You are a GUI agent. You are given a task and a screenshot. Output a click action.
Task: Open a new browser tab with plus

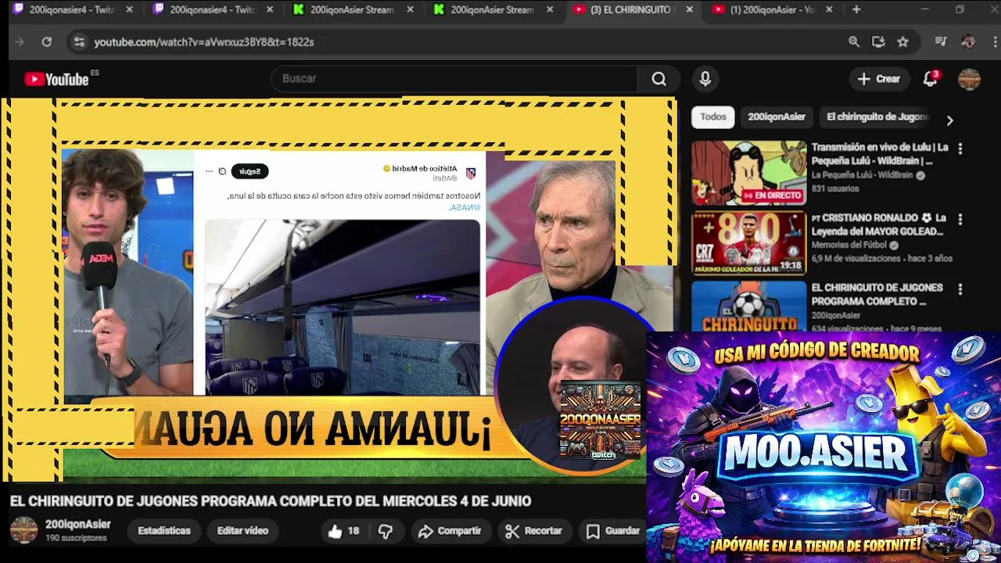pos(856,9)
